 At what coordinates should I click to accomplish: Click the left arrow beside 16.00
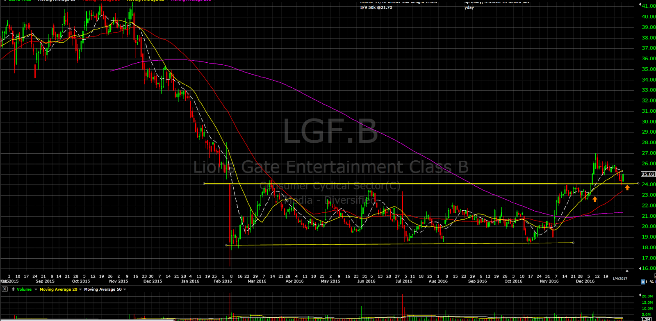coord(640,268)
